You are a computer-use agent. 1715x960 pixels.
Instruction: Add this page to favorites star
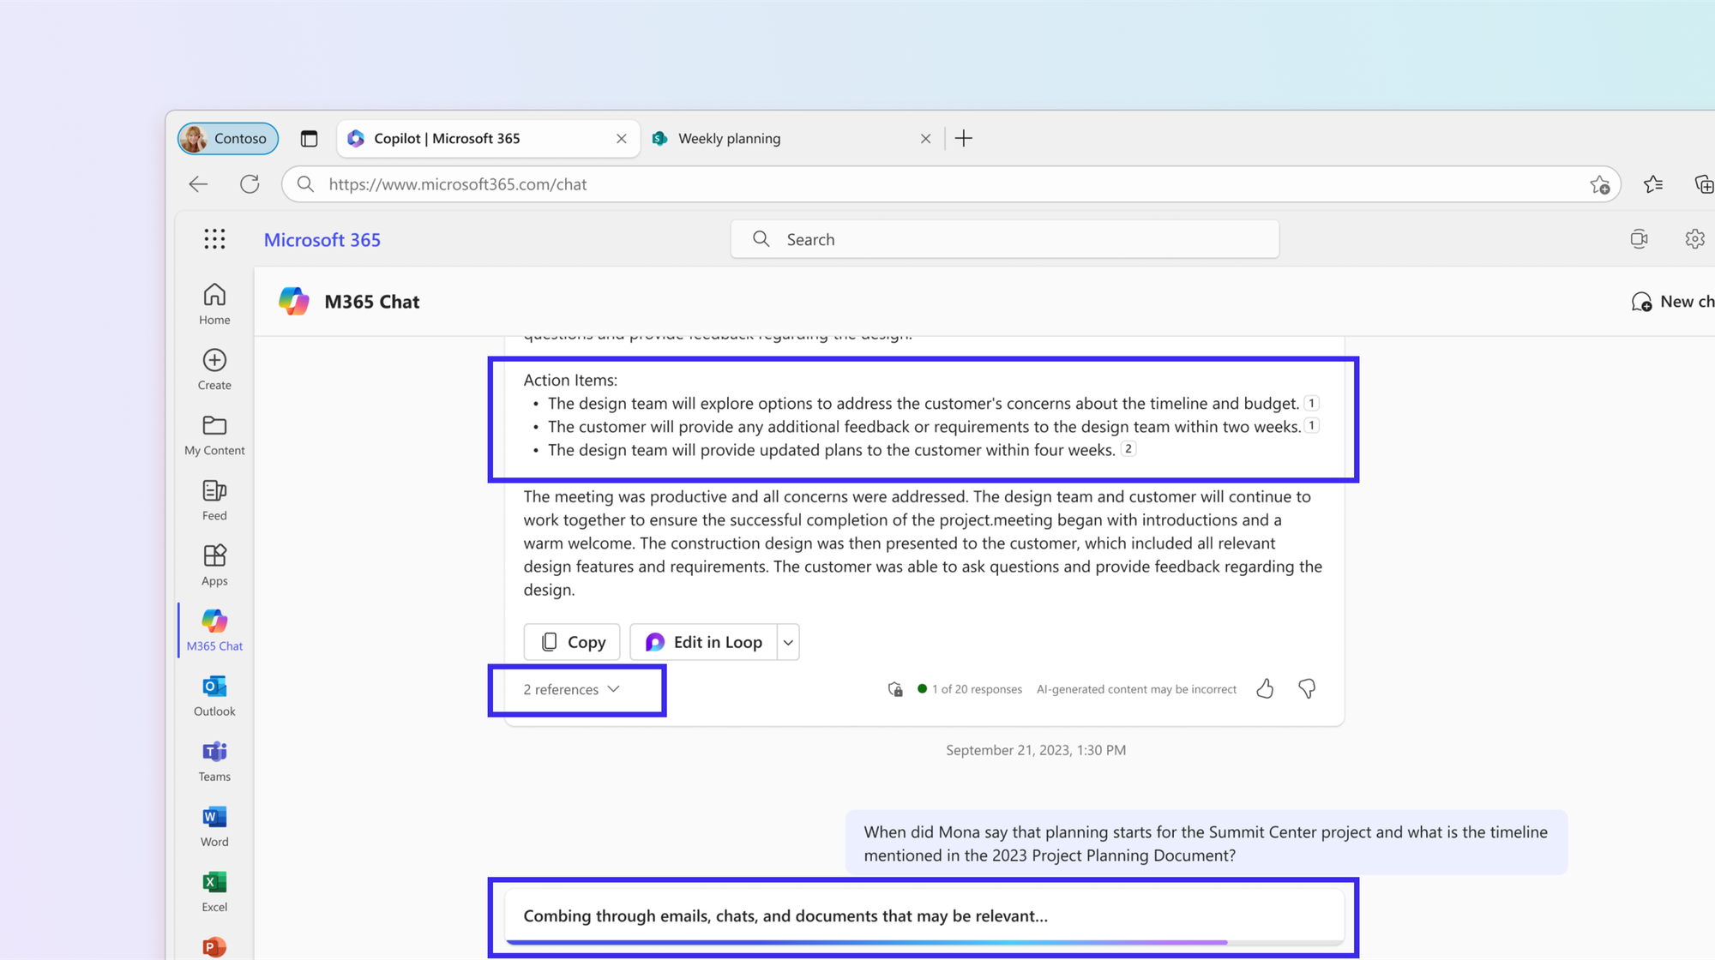[x=1599, y=184]
